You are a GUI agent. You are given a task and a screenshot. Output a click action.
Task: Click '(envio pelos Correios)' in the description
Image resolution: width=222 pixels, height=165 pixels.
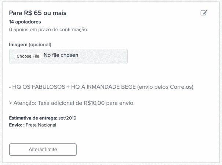pyautogui.click(x=165, y=87)
